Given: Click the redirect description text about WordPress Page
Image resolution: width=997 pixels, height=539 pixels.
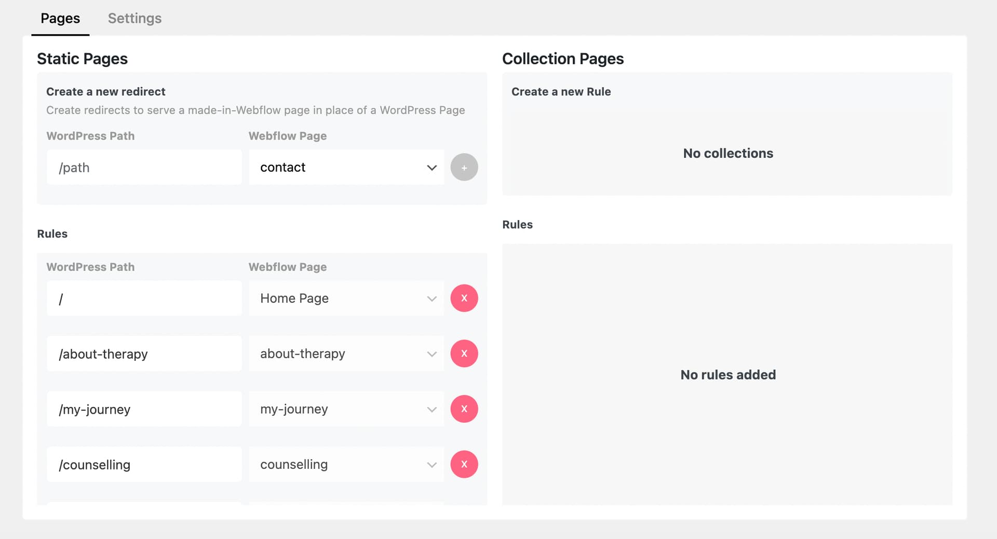Looking at the screenshot, I should [255, 110].
